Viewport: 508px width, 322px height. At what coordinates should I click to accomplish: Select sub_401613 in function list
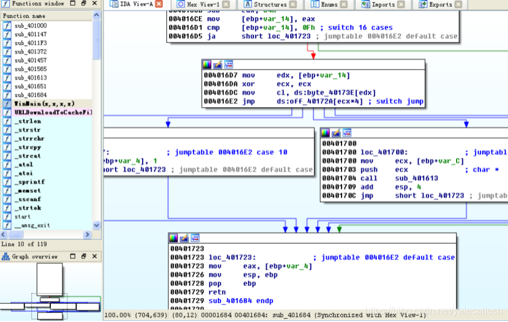31,78
